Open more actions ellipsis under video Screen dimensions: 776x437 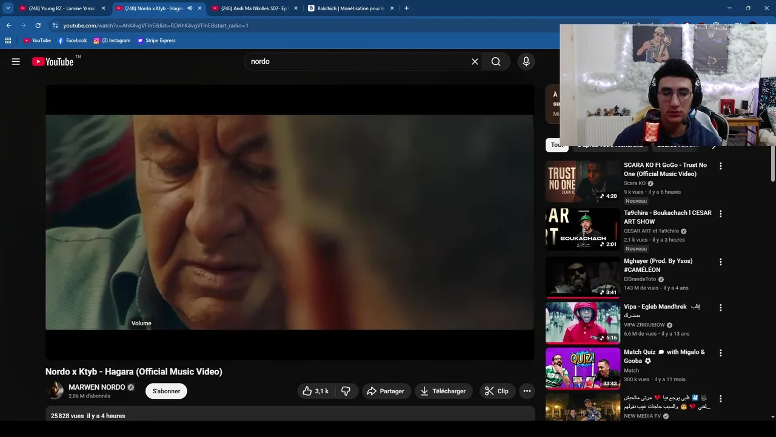[527, 391]
